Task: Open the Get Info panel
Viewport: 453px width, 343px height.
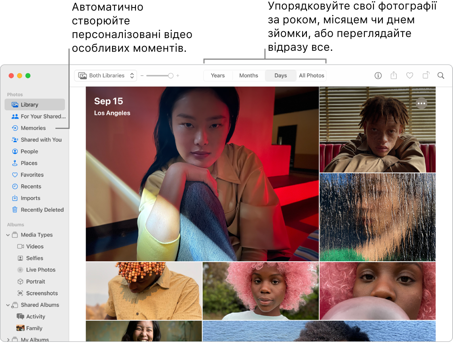Action: click(x=378, y=75)
